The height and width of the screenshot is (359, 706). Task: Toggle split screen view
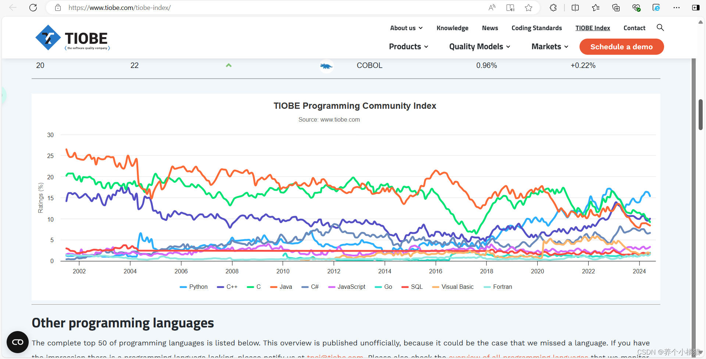coord(575,8)
